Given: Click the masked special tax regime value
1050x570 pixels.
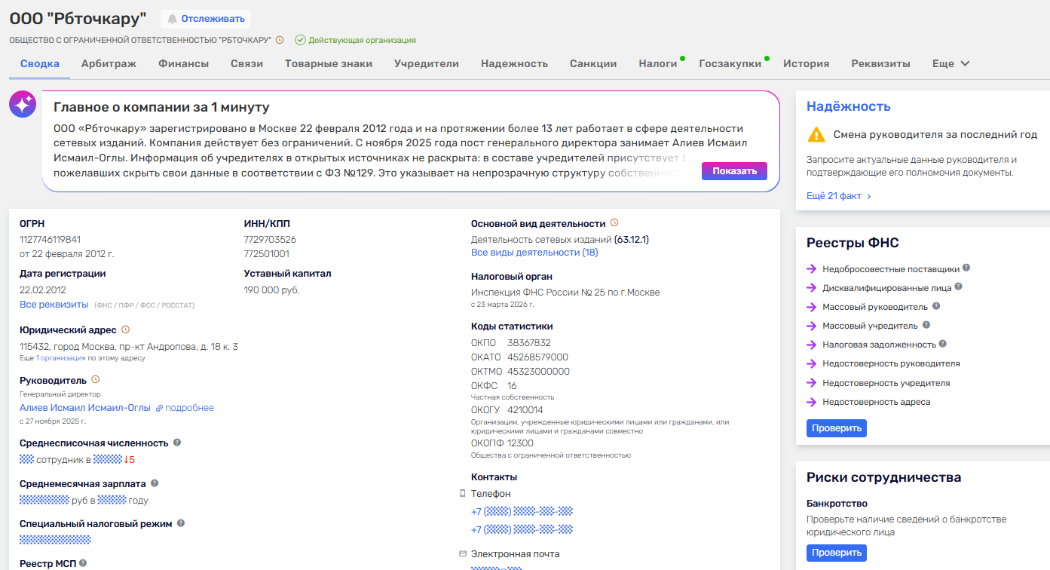Looking at the screenshot, I should point(55,540).
